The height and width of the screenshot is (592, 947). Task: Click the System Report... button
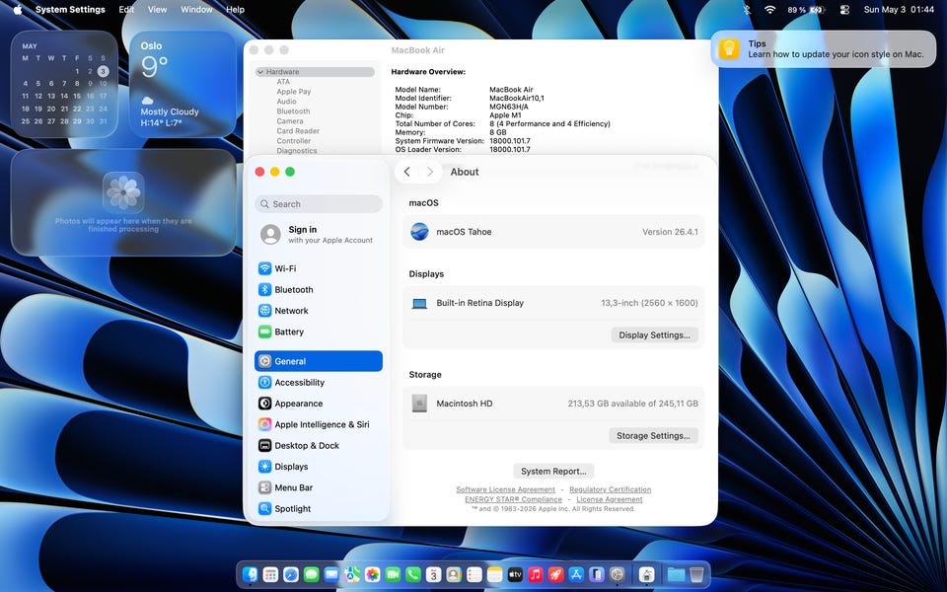(553, 472)
